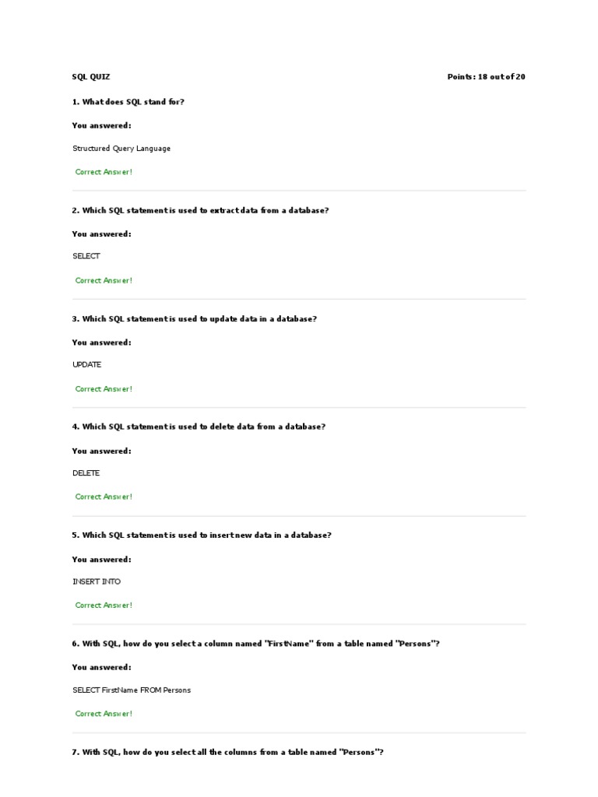
Task: Click the Points: 18 out of 20 score
Action: pyautogui.click(x=486, y=77)
